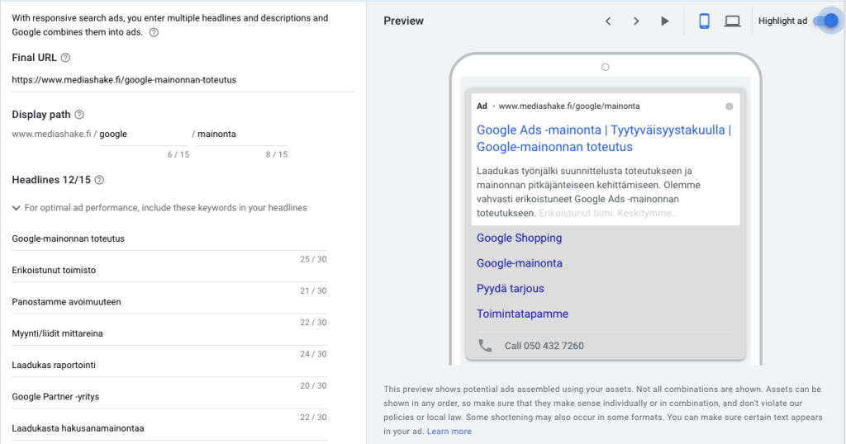Edit headline 'Google-mainonnan toteutus'
The width and height of the screenshot is (846, 444).
coord(169,239)
